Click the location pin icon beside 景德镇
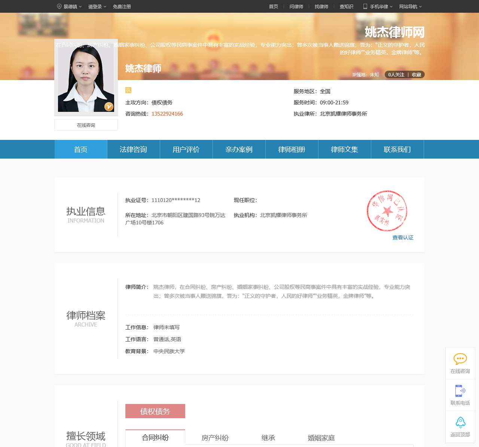The width and height of the screenshot is (479, 447). (x=59, y=6)
